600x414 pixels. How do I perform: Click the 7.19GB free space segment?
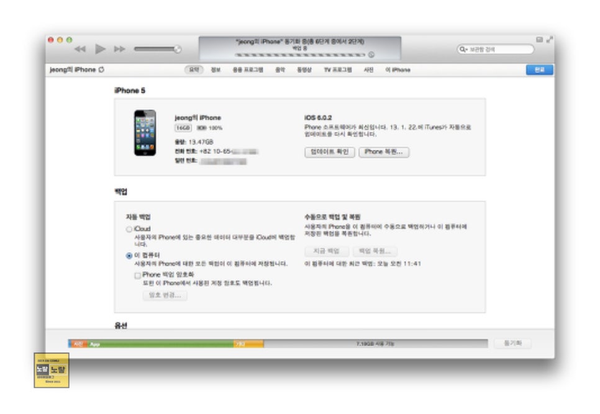(376, 344)
